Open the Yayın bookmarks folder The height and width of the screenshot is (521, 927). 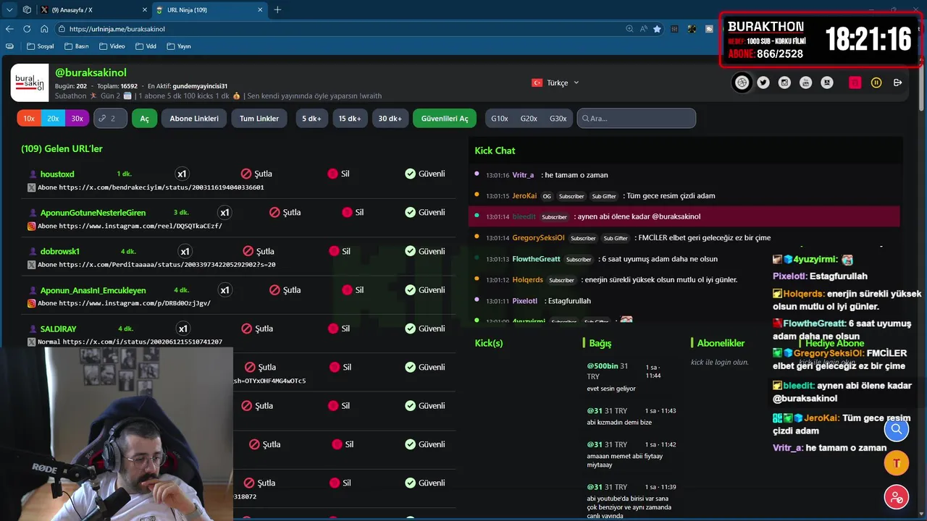click(179, 46)
